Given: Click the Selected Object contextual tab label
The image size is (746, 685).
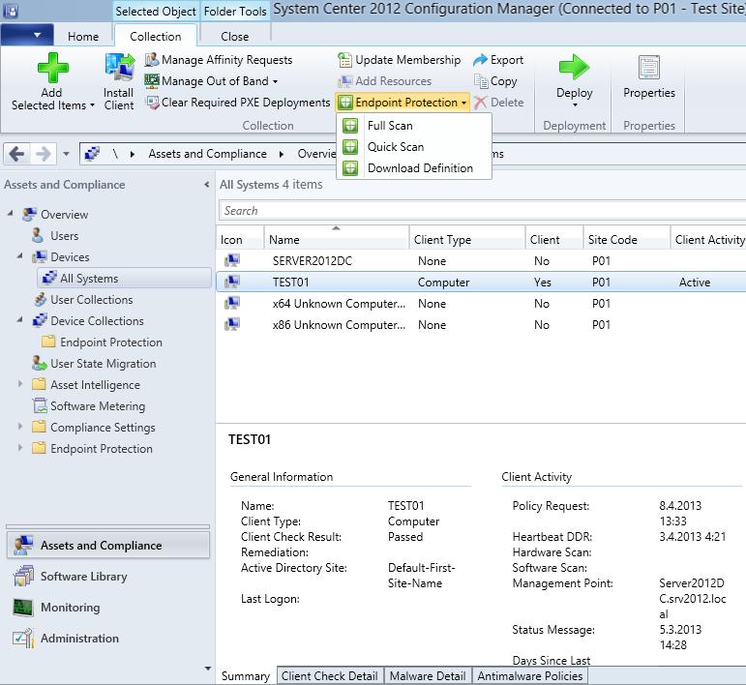Looking at the screenshot, I should tap(156, 11).
